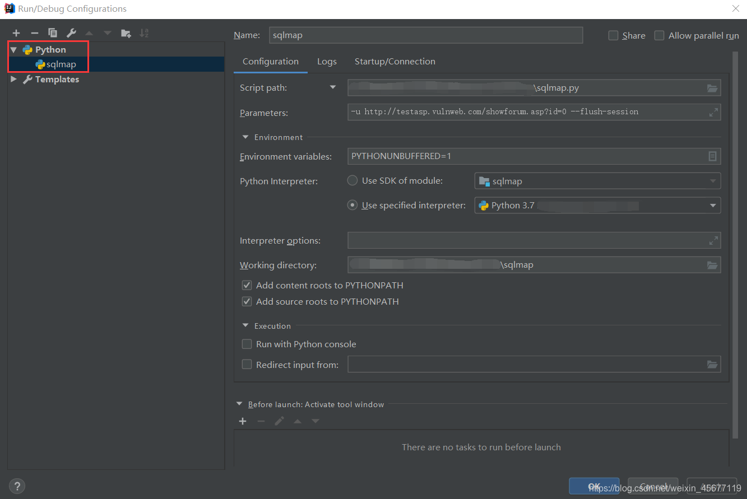Add a new configuration with the plus icon
Viewport: 747px width, 499px height.
pos(16,33)
